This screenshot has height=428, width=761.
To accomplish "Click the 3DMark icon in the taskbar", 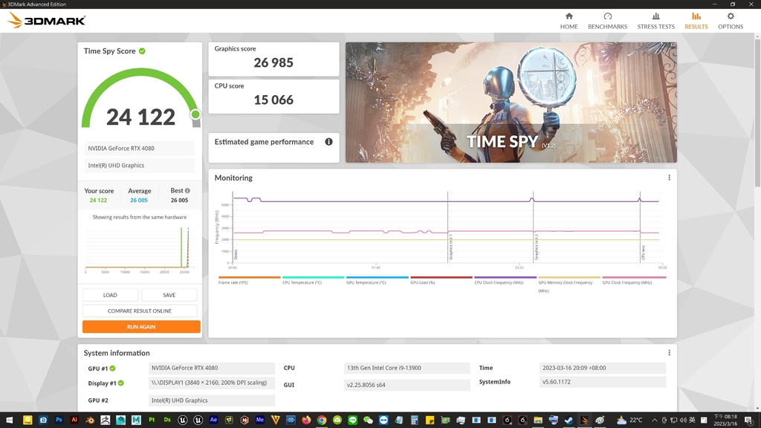I will tap(584, 421).
